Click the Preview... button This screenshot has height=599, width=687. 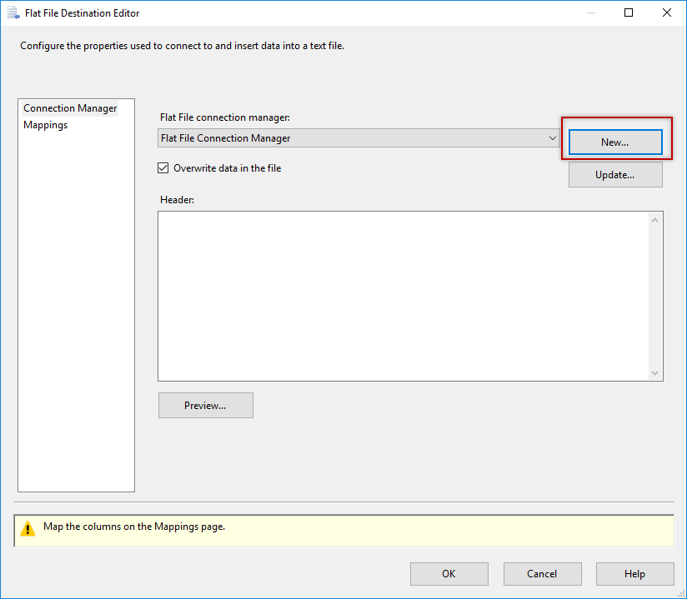click(x=205, y=406)
